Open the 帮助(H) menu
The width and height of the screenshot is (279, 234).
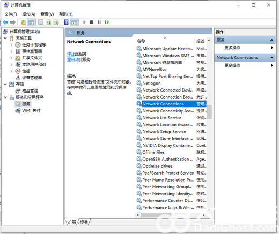66,14
